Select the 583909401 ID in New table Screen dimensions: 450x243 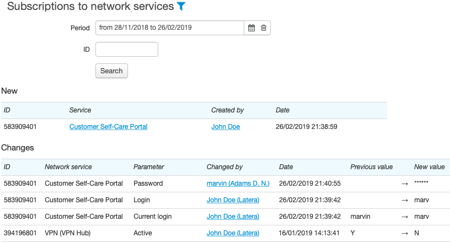click(20, 127)
